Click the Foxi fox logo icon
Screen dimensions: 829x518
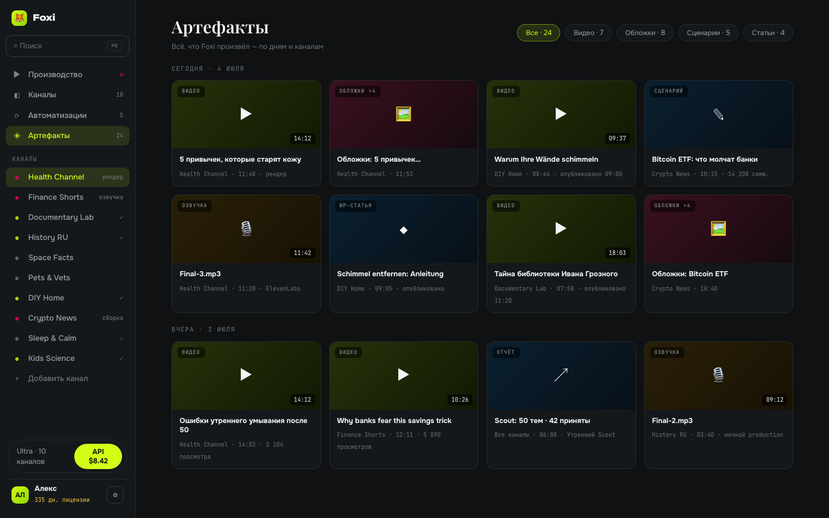pos(20,18)
